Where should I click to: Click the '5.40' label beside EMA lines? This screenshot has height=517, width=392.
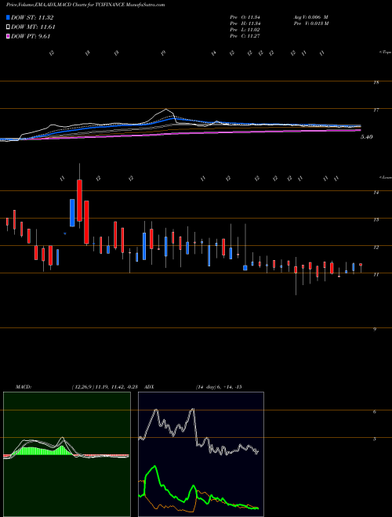[367, 137]
